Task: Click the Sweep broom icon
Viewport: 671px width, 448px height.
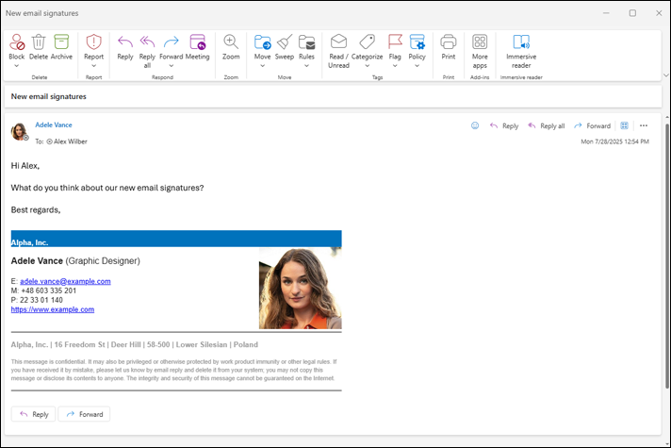Action: (x=284, y=42)
